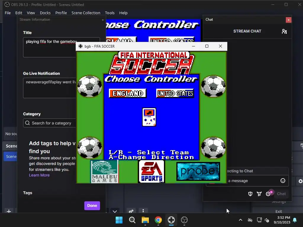Open File Explorer from taskbar

pyautogui.click(x=145, y=220)
